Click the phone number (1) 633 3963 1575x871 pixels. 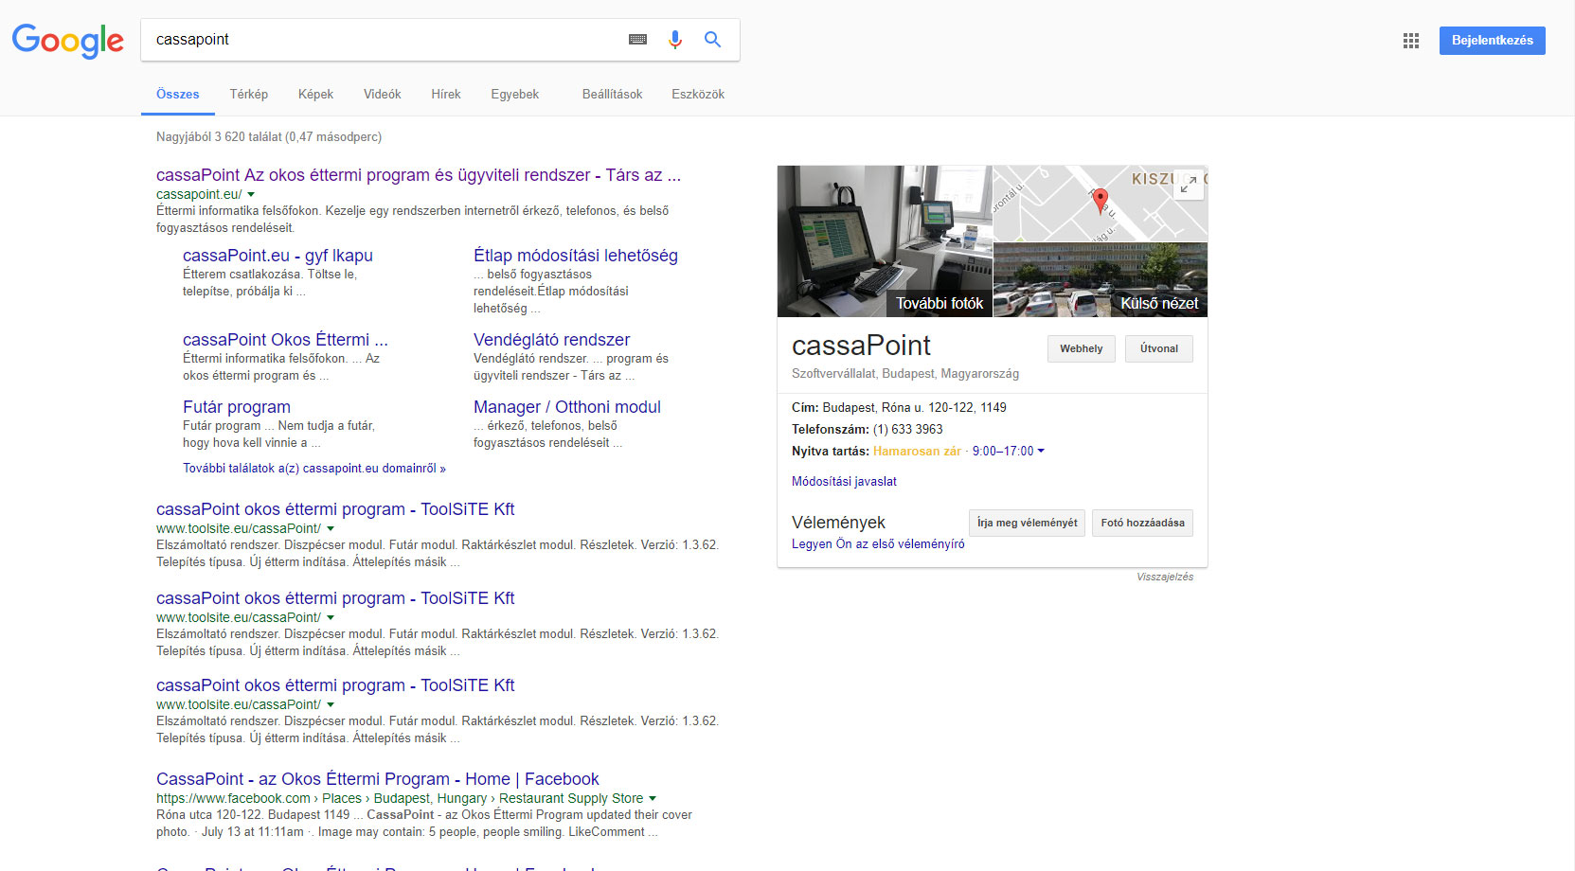point(907,430)
